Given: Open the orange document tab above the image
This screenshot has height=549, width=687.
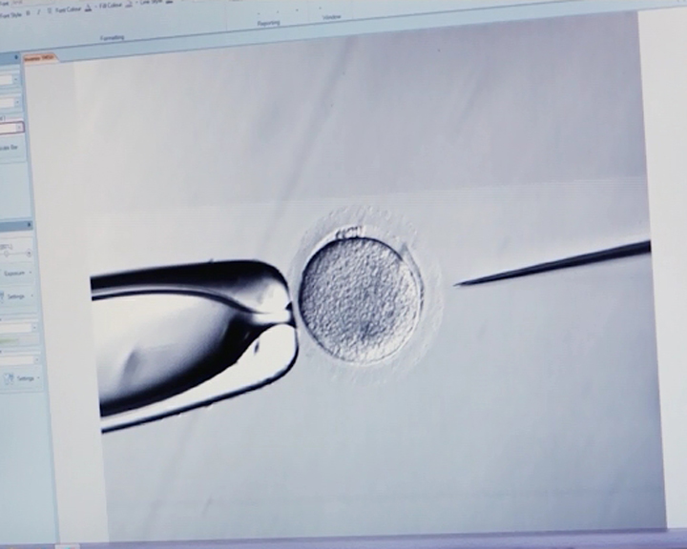Looking at the screenshot, I should coord(40,58).
